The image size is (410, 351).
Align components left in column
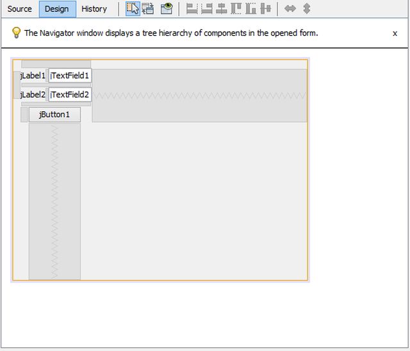(192, 8)
